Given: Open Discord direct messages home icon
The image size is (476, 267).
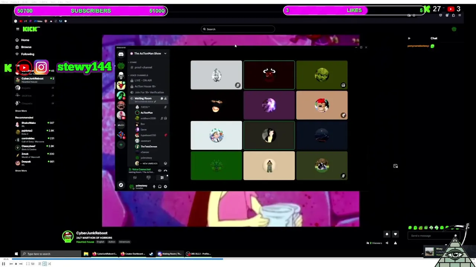Looking at the screenshot, I should tap(121, 54).
